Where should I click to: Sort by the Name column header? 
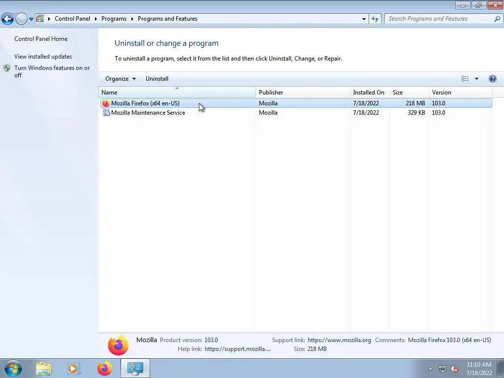coord(177,92)
